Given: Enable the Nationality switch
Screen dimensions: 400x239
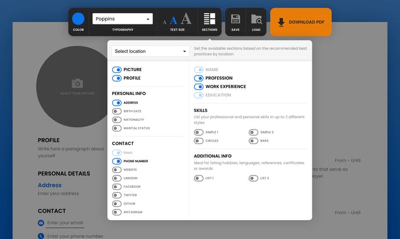Looking at the screenshot, I should [x=117, y=119].
